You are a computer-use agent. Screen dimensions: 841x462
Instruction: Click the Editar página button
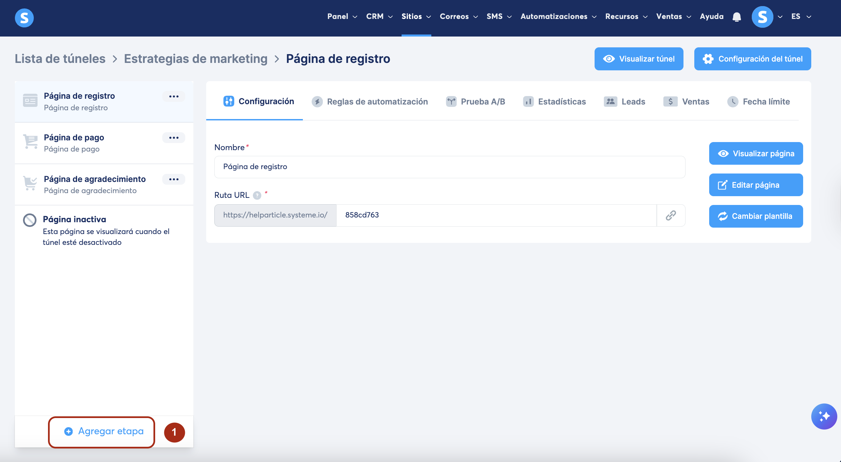[x=755, y=185]
